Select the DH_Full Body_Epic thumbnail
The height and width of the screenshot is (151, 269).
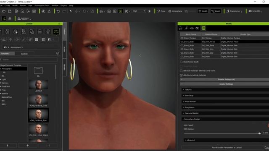[38, 115]
